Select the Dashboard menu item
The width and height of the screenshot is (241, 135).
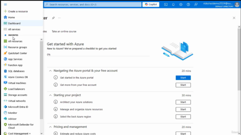(22, 23)
